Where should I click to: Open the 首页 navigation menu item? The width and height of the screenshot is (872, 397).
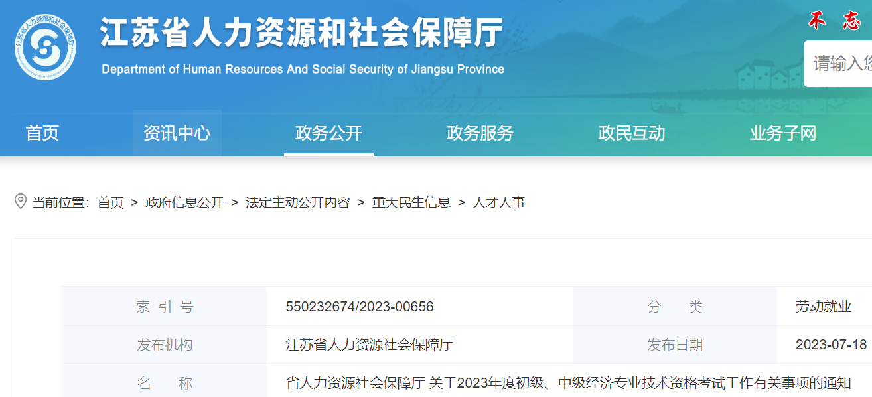click(x=42, y=133)
